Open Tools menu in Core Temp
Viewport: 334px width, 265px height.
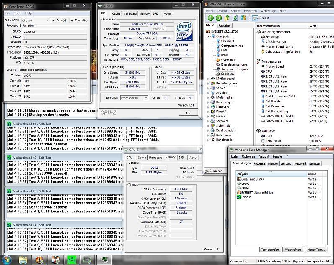point(18,13)
